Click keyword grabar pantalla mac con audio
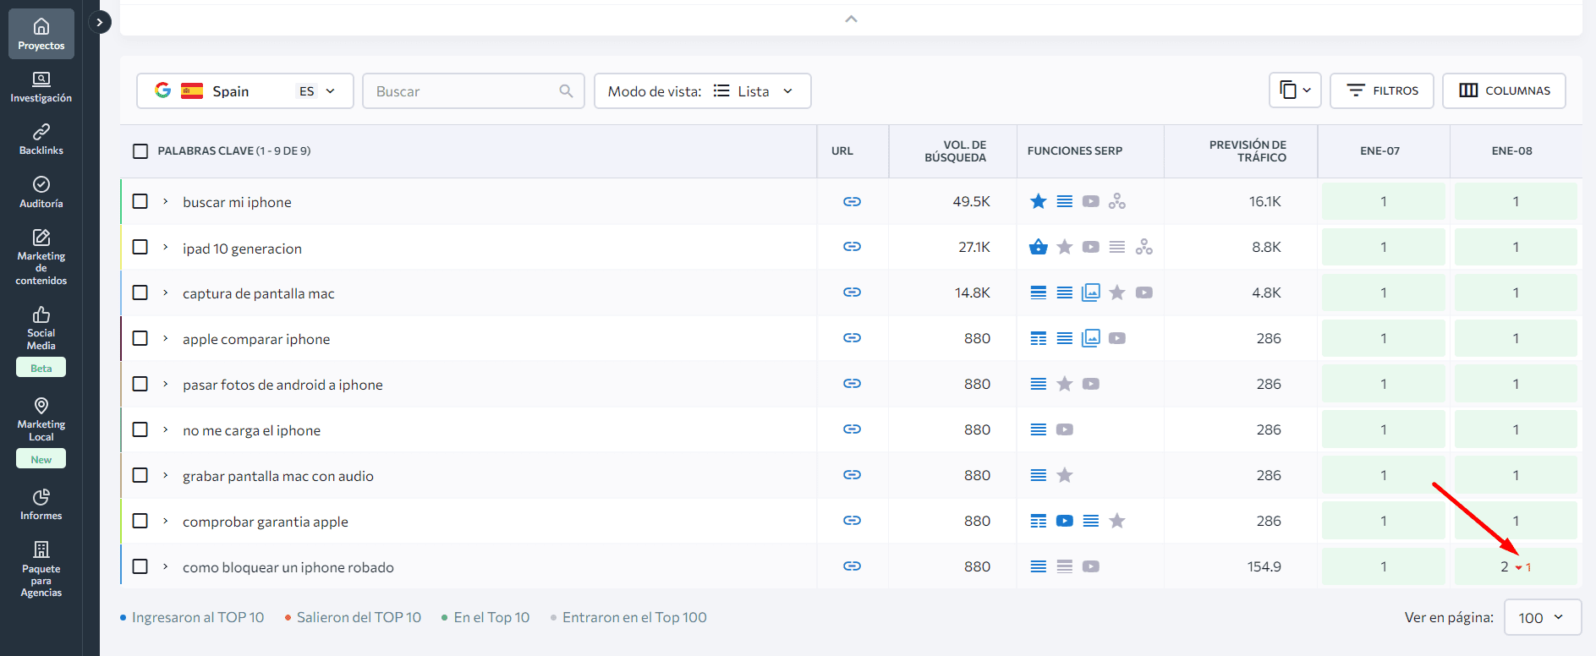Image resolution: width=1596 pixels, height=656 pixels. click(x=278, y=476)
